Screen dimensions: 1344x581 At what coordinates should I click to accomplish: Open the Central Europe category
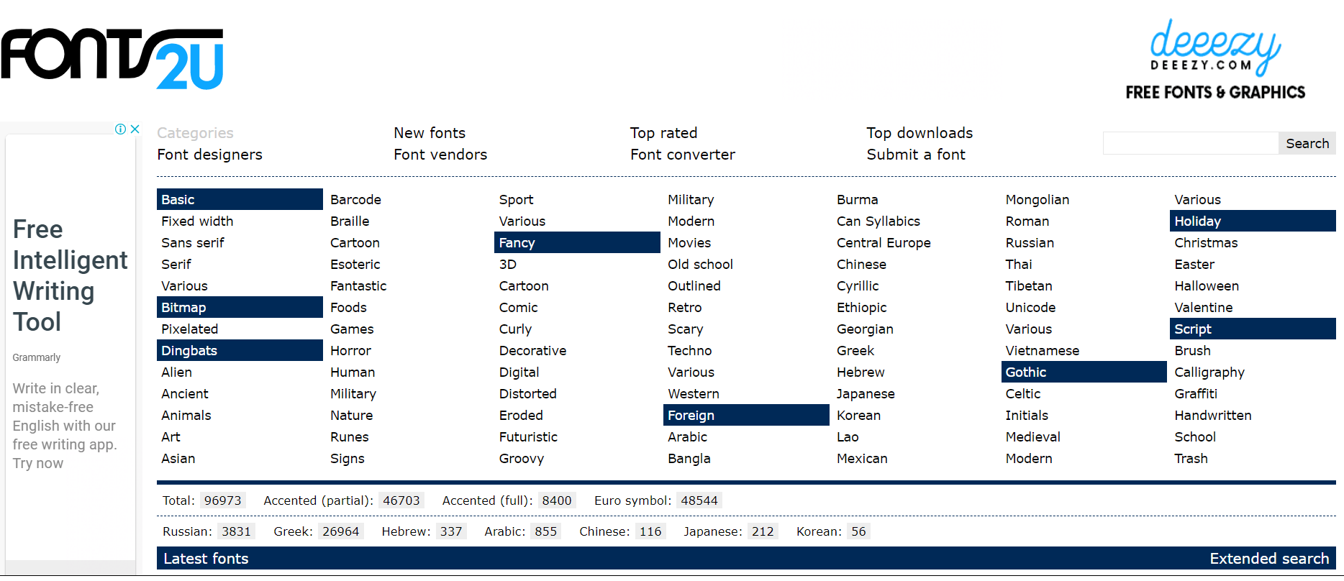pyautogui.click(x=884, y=242)
